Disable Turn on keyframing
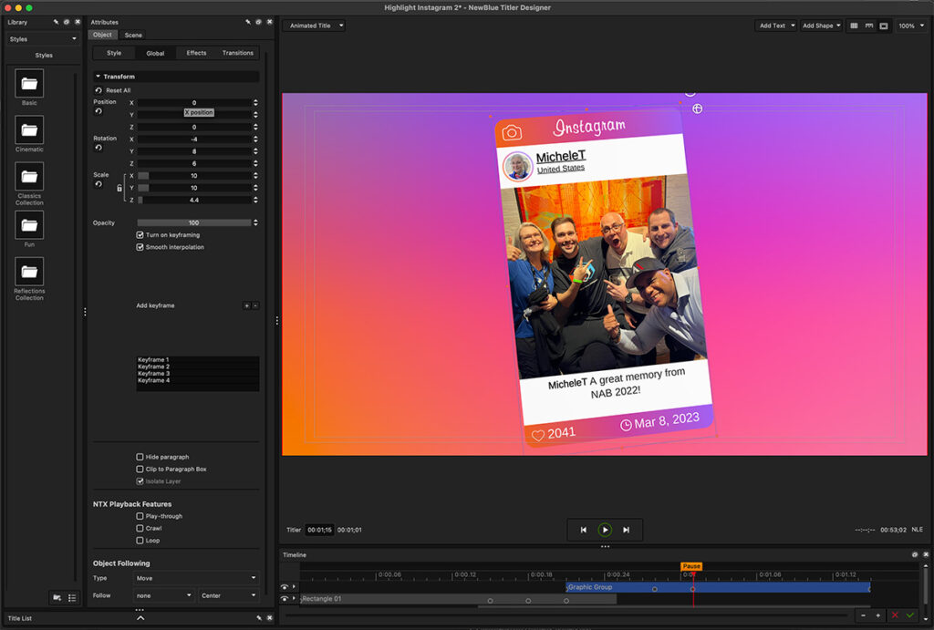Screen dimensions: 934x630 (140, 235)
